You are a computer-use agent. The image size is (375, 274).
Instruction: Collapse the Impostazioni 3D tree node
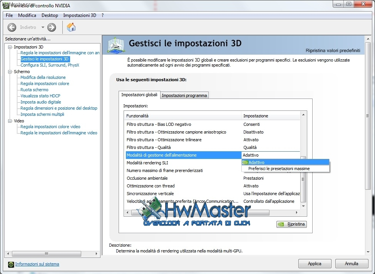click(x=10, y=47)
